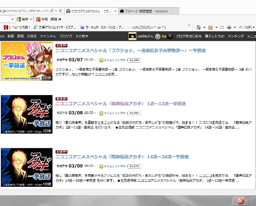Open 主要アフィリエイトサービスプ... favorite

[x=55, y=27]
